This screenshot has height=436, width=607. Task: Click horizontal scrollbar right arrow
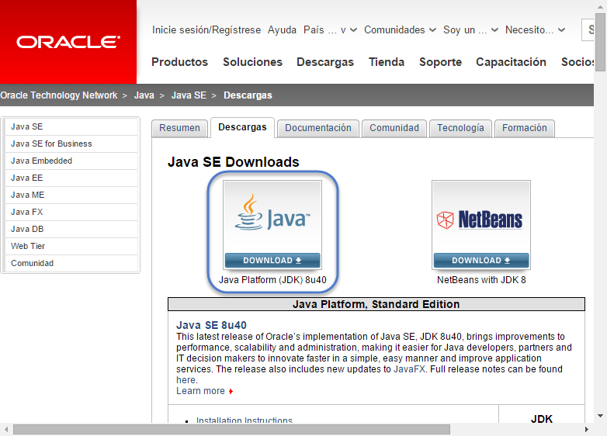[x=587, y=430]
